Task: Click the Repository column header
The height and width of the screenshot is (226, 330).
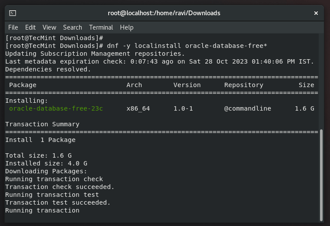Action: pyautogui.click(x=243, y=85)
